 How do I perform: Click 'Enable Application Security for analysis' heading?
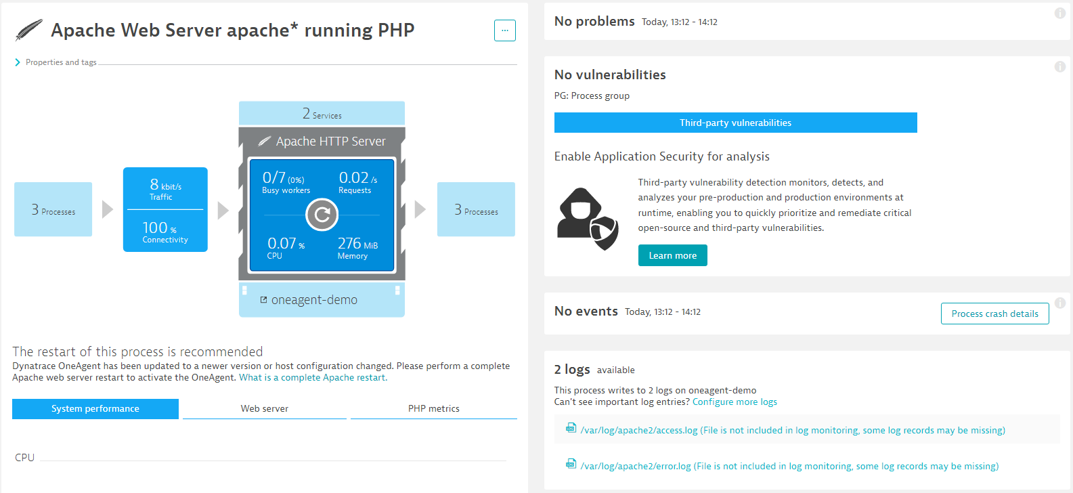click(x=662, y=156)
